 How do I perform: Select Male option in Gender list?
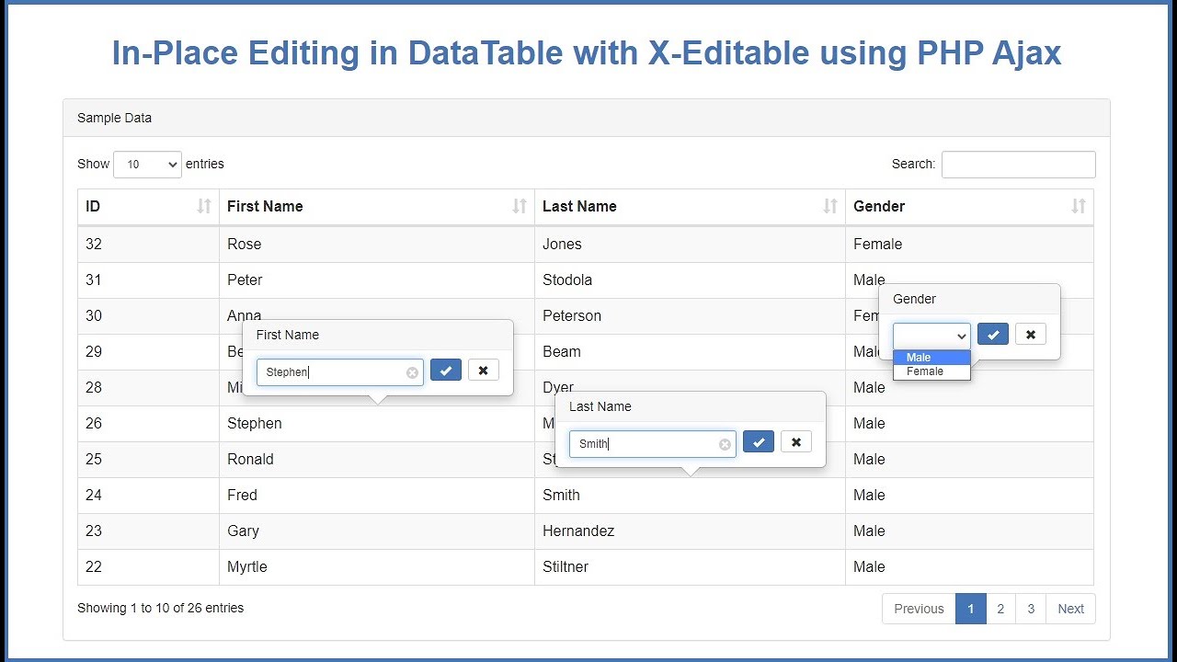tap(919, 358)
